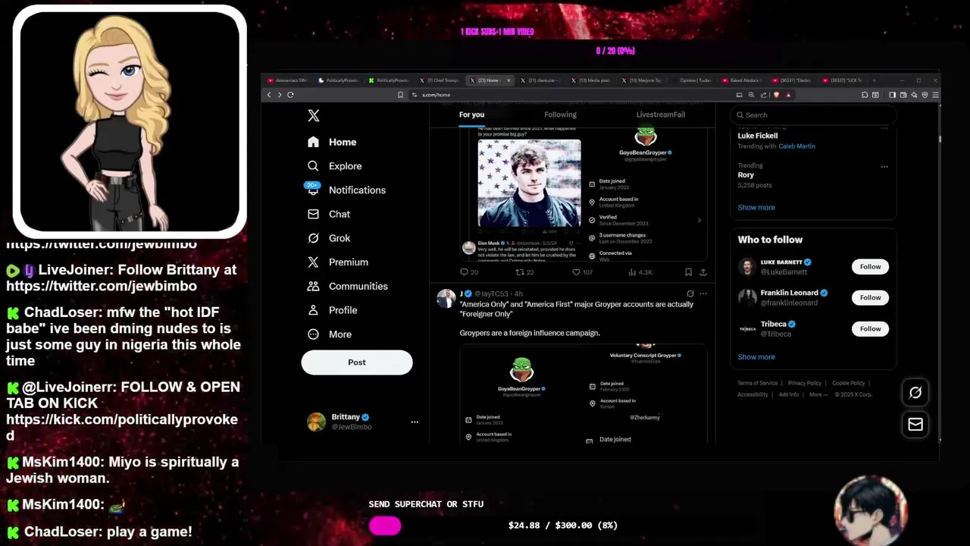Open more options on JayTC53 post
This screenshot has width=970, height=546.
click(703, 293)
